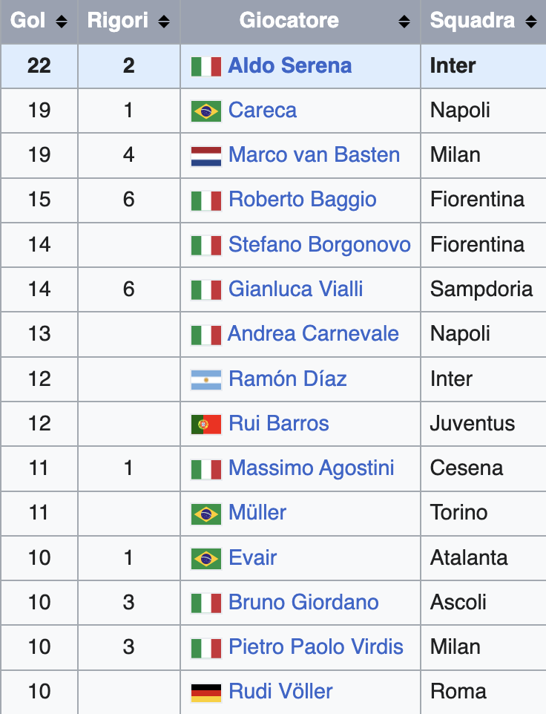Viewport: 546px width, 714px height.
Task: Click the Italian flag beside Aldo Serena
Action: (x=206, y=67)
